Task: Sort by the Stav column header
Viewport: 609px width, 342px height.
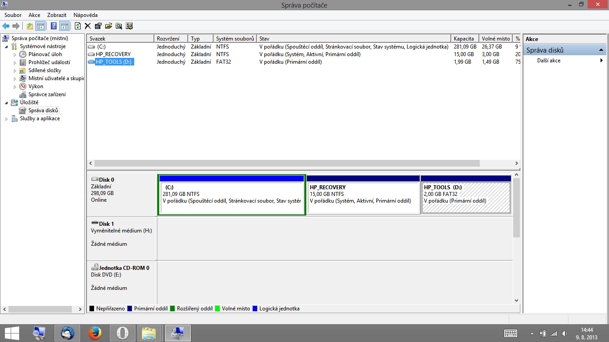Action: click(x=354, y=39)
